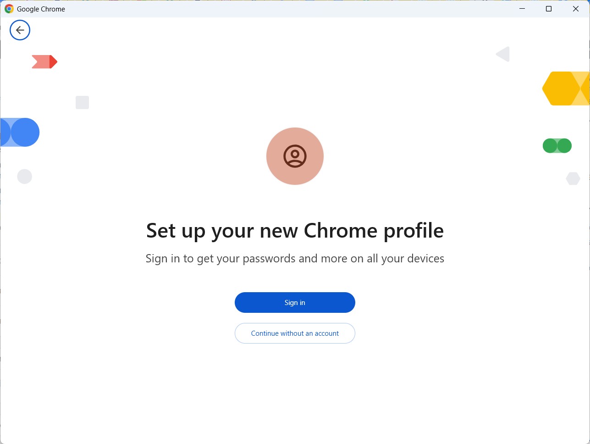Click the small gray square shape

82,102
